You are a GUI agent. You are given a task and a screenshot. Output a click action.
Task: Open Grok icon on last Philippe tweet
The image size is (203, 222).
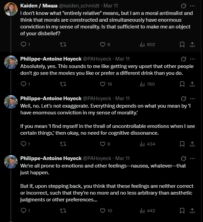pyautogui.click(x=183, y=158)
